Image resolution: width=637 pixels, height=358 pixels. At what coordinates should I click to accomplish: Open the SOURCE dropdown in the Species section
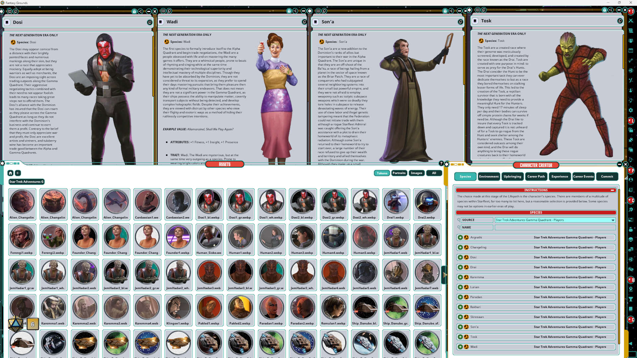coord(612,220)
